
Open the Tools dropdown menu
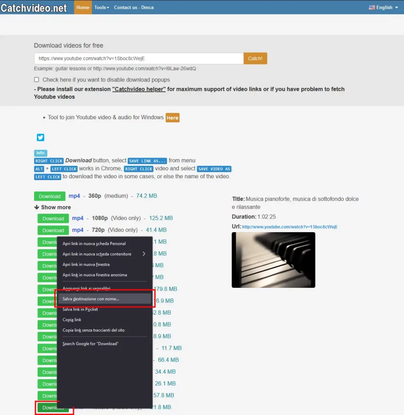click(102, 7)
